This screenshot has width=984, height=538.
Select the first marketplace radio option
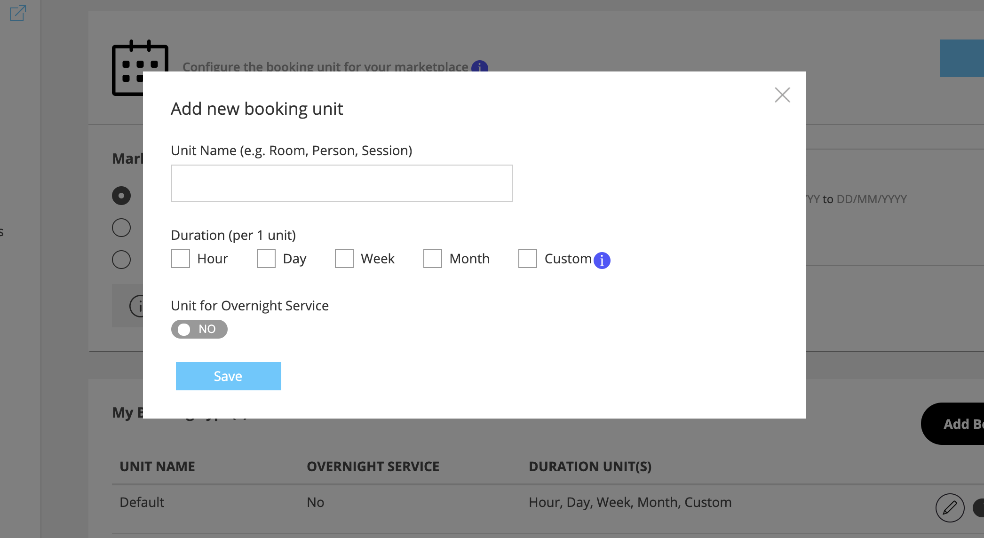tap(121, 196)
